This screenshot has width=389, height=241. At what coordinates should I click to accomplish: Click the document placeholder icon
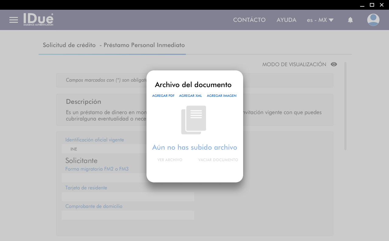(x=194, y=120)
